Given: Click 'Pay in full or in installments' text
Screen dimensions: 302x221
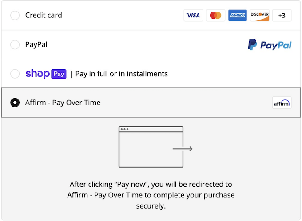Looking at the screenshot, I should (122, 74).
